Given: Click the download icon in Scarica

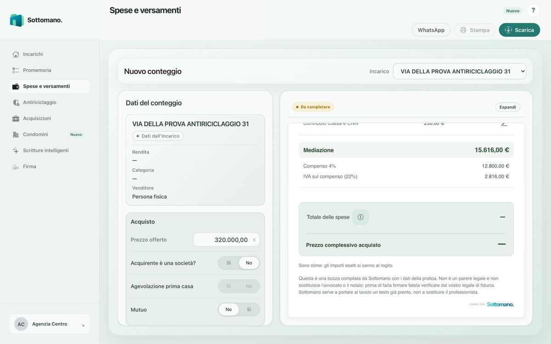Looking at the screenshot, I should (x=508, y=30).
